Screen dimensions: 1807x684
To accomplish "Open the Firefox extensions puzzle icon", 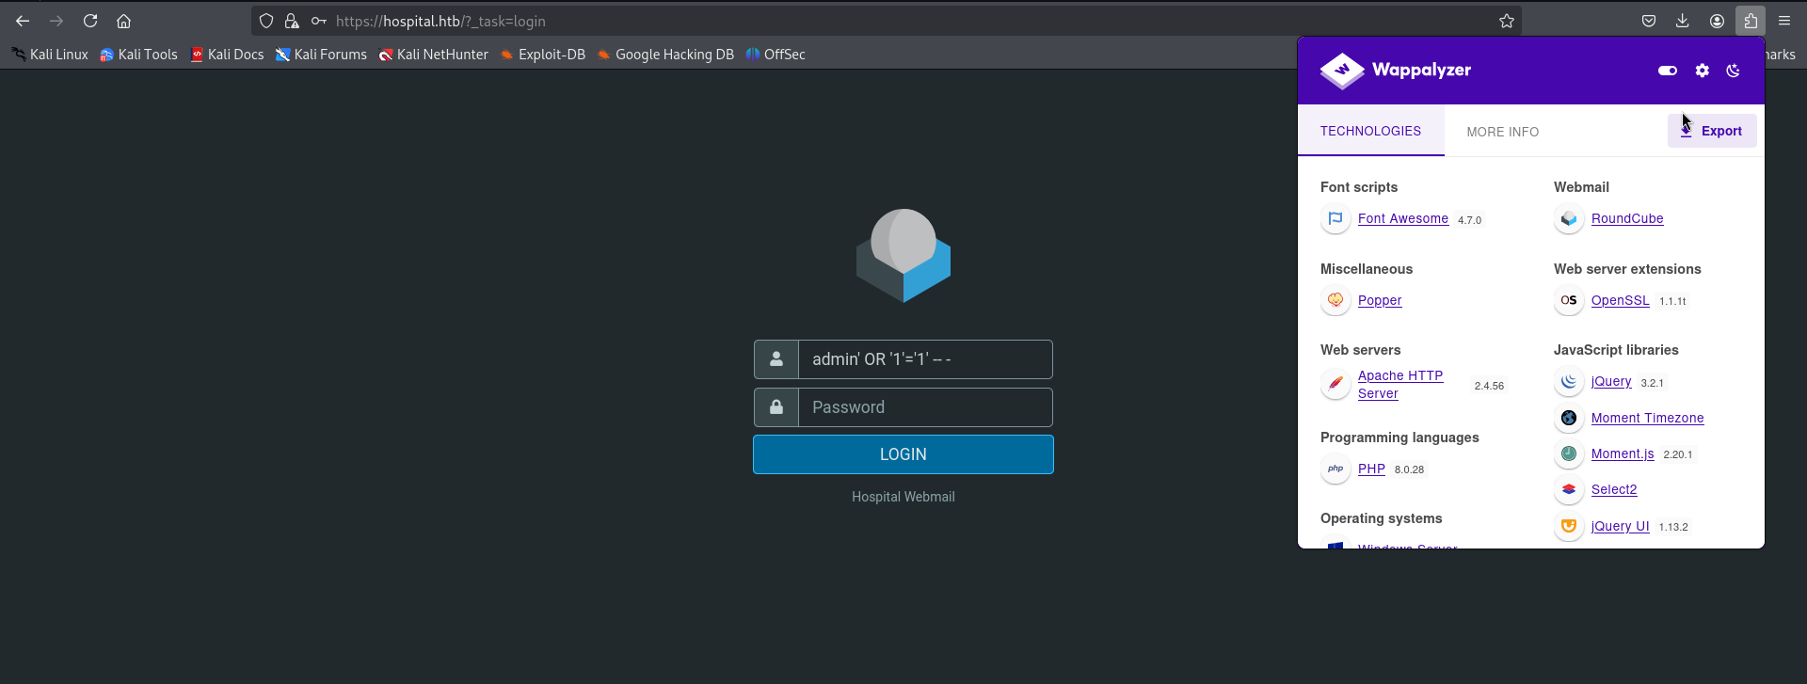I will pyautogui.click(x=1750, y=21).
